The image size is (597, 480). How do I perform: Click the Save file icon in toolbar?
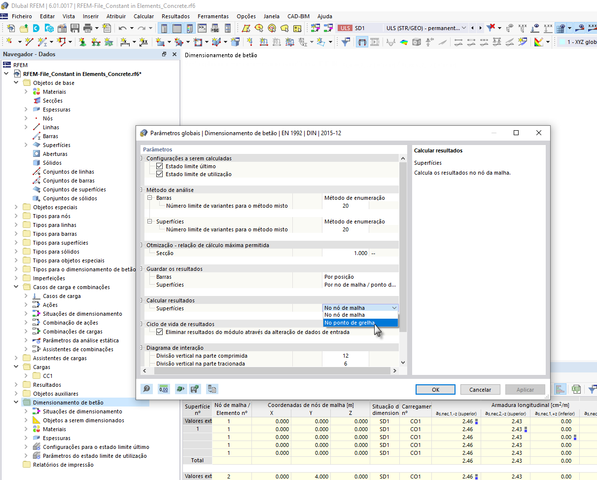pyautogui.click(x=74, y=28)
